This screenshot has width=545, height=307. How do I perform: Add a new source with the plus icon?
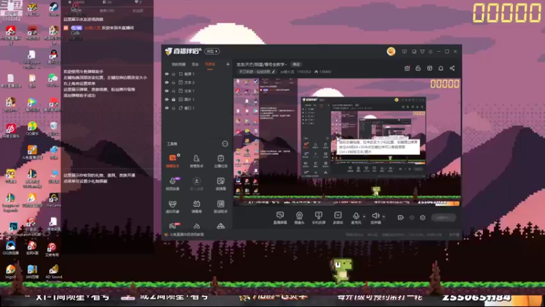pos(228,64)
